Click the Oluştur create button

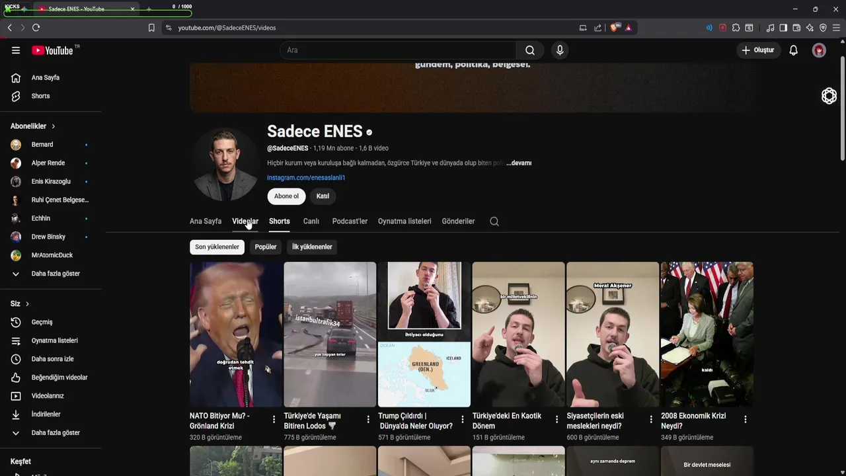[x=757, y=50]
